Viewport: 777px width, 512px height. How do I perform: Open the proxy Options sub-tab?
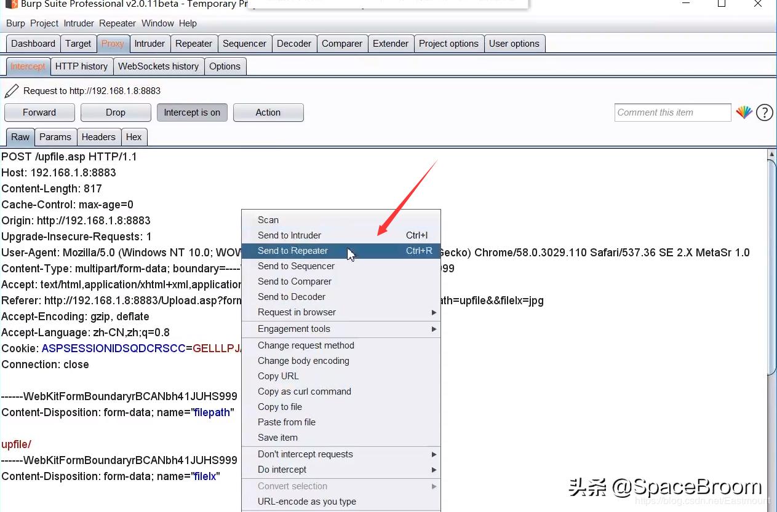tap(225, 66)
